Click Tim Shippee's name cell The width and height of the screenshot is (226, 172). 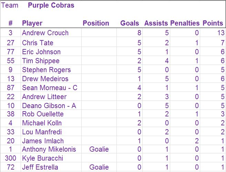pos(41,61)
